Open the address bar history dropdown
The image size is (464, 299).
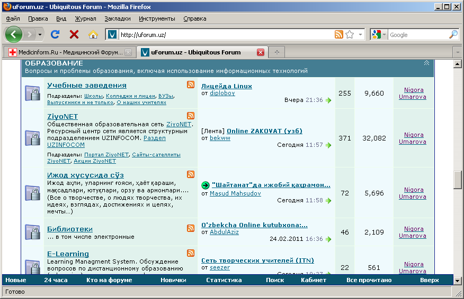(x=360, y=34)
